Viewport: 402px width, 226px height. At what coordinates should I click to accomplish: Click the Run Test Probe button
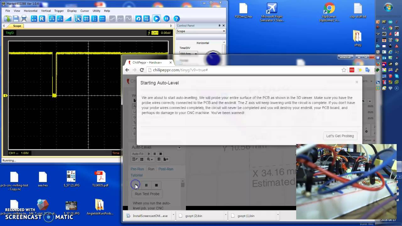[x=147, y=194]
